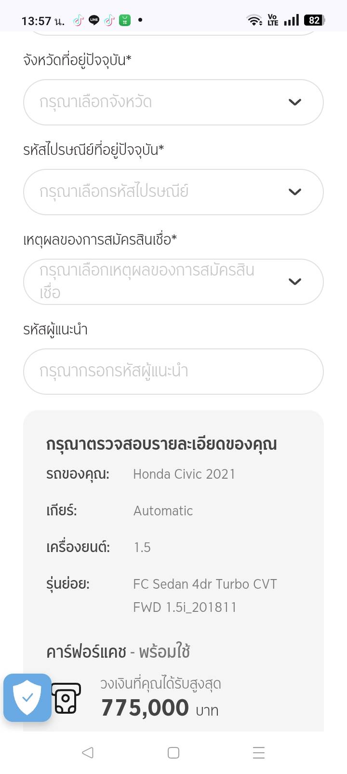Screen dimensions: 347x774
Task: Open the current province (จังหวัด) dropdown
Action: (173, 102)
